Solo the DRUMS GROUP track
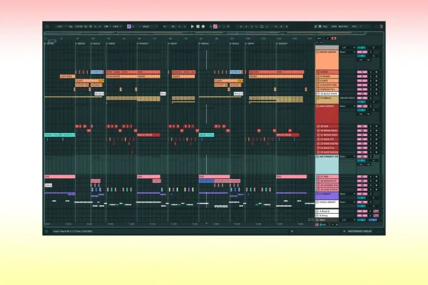This screenshot has width=428, height=285. click(371, 52)
